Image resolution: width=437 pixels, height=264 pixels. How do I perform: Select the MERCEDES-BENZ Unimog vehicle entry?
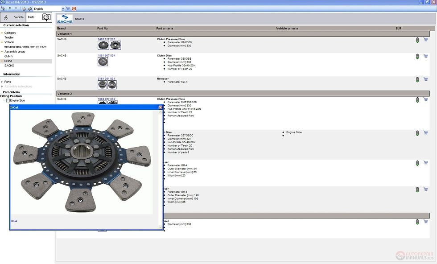[x=25, y=47]
